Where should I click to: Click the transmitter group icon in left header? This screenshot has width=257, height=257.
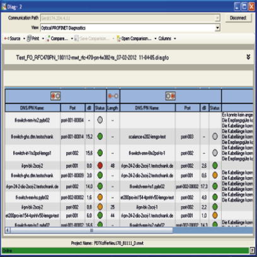click(x=55, y=96)
